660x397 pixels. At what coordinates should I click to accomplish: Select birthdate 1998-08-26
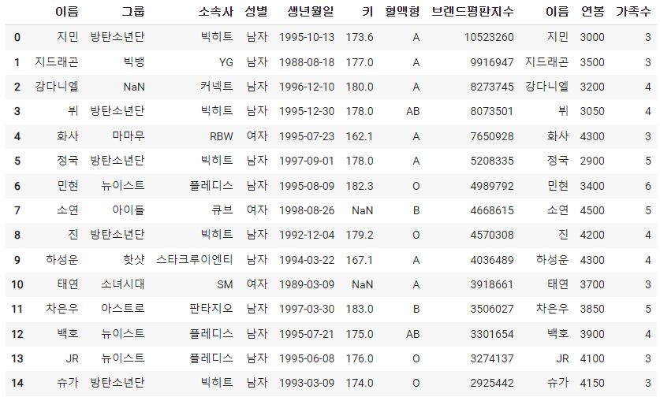[x=307, y=210]
